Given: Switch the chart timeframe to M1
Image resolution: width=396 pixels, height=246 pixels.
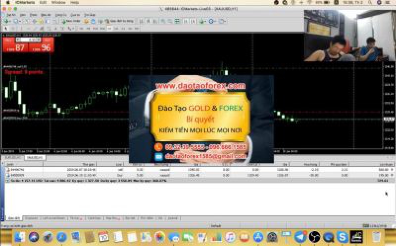Looking at the screenshot, I should pos(82,29).
